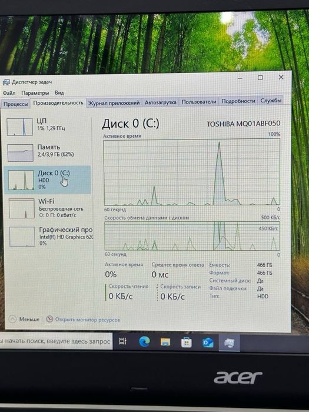Open the Подробности tab
Viewport: 309px width, 412px height.
[x=238, y=101]
